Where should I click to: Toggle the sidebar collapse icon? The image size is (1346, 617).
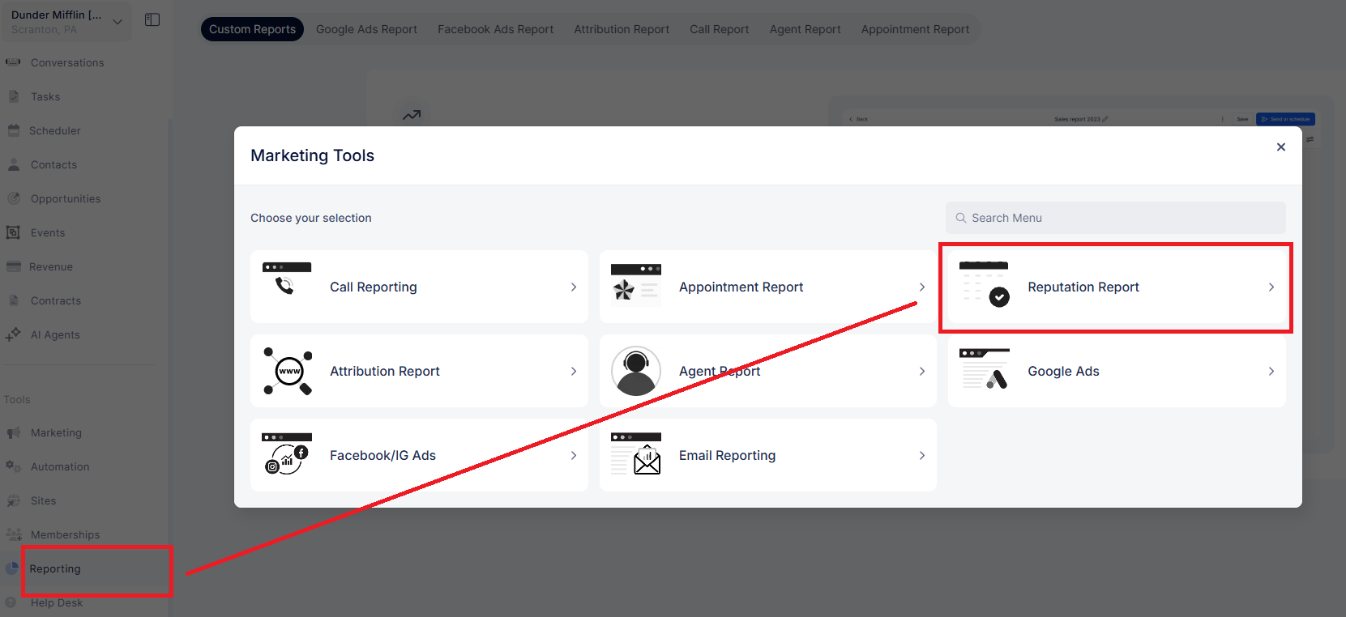click(152, 19)
